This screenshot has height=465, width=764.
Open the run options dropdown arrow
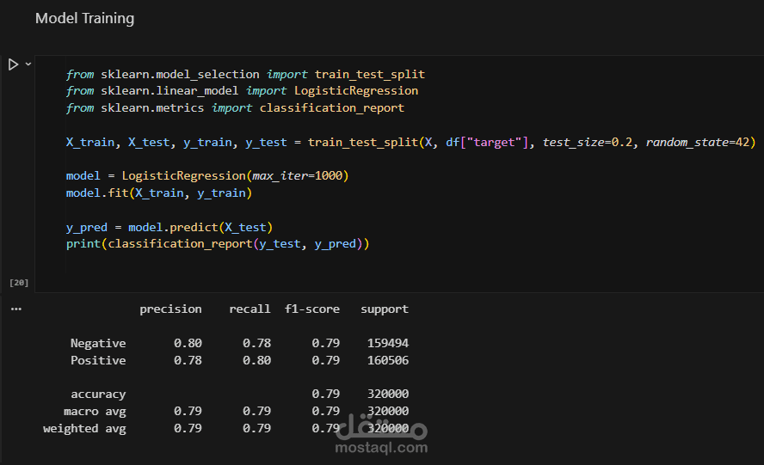28,64
